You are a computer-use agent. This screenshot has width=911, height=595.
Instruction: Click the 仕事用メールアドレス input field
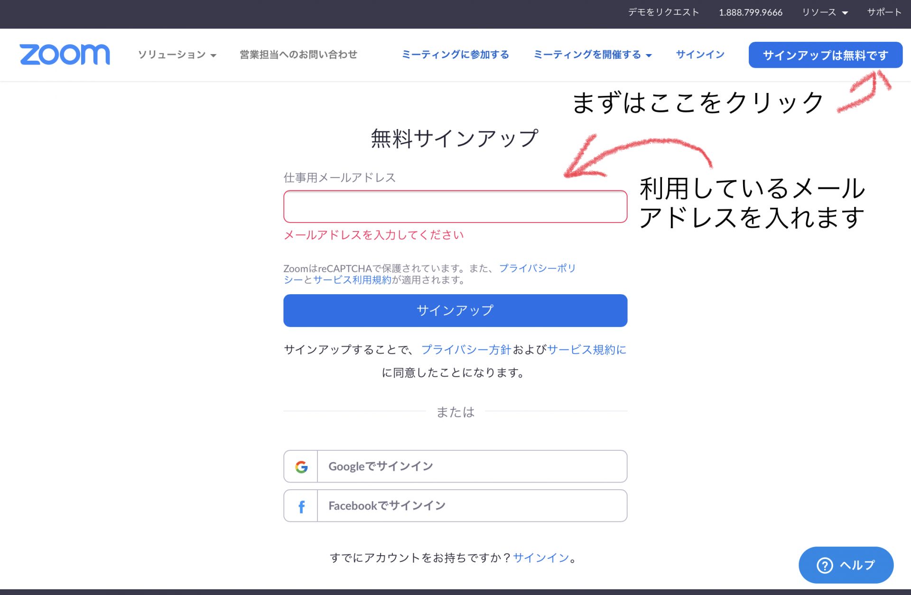[x=455, y=206]
